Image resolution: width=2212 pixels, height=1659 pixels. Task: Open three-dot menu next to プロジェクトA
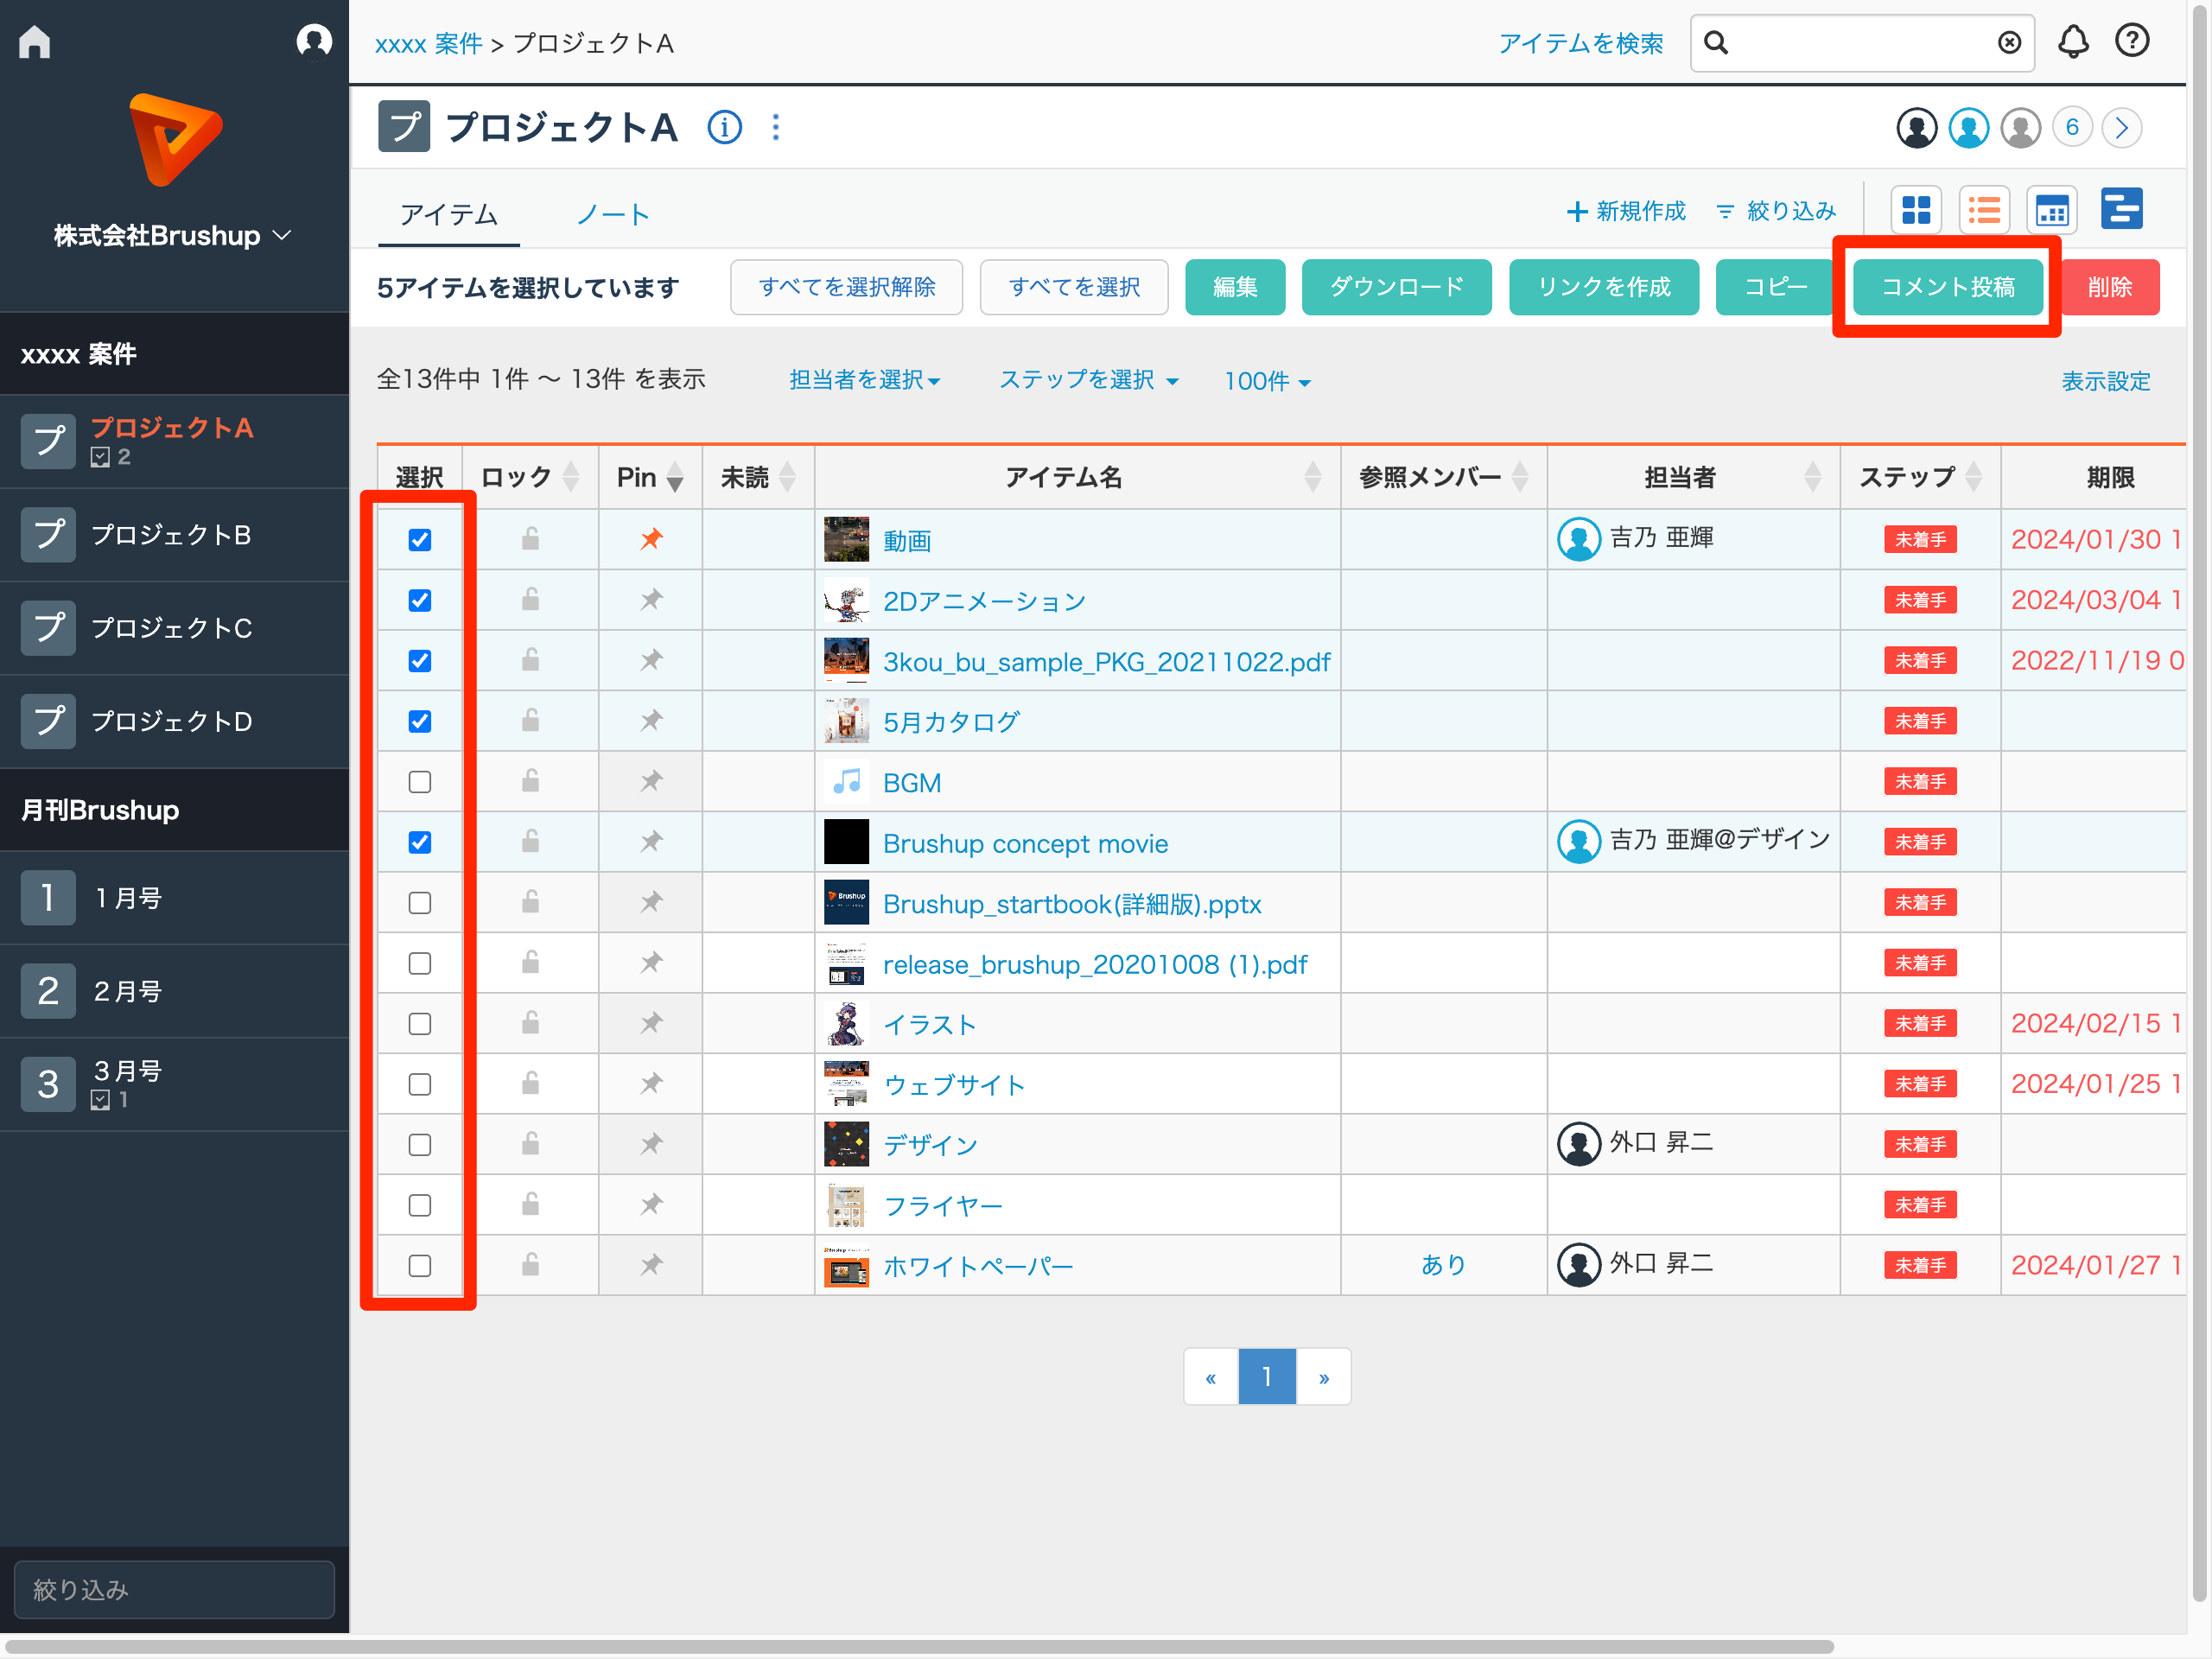(776, 127)
